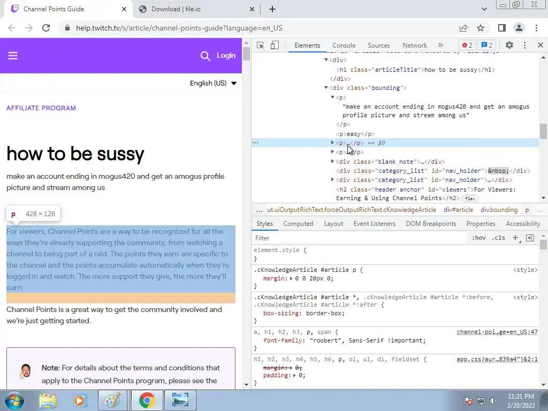This screenshot has width=548, height=411.
Task: Toggle the computed styles sidebar icon
Action: (x=530, y=238)
